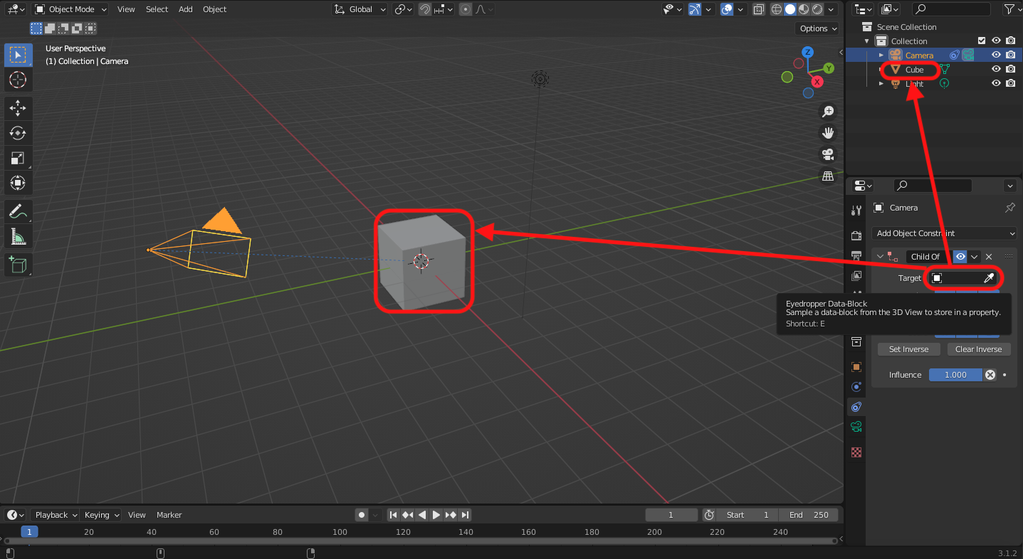Viewport: 1023px width, 559px height.
Task: Toggle show overlays
Action: pyautogui.click(x=726, y=9)
